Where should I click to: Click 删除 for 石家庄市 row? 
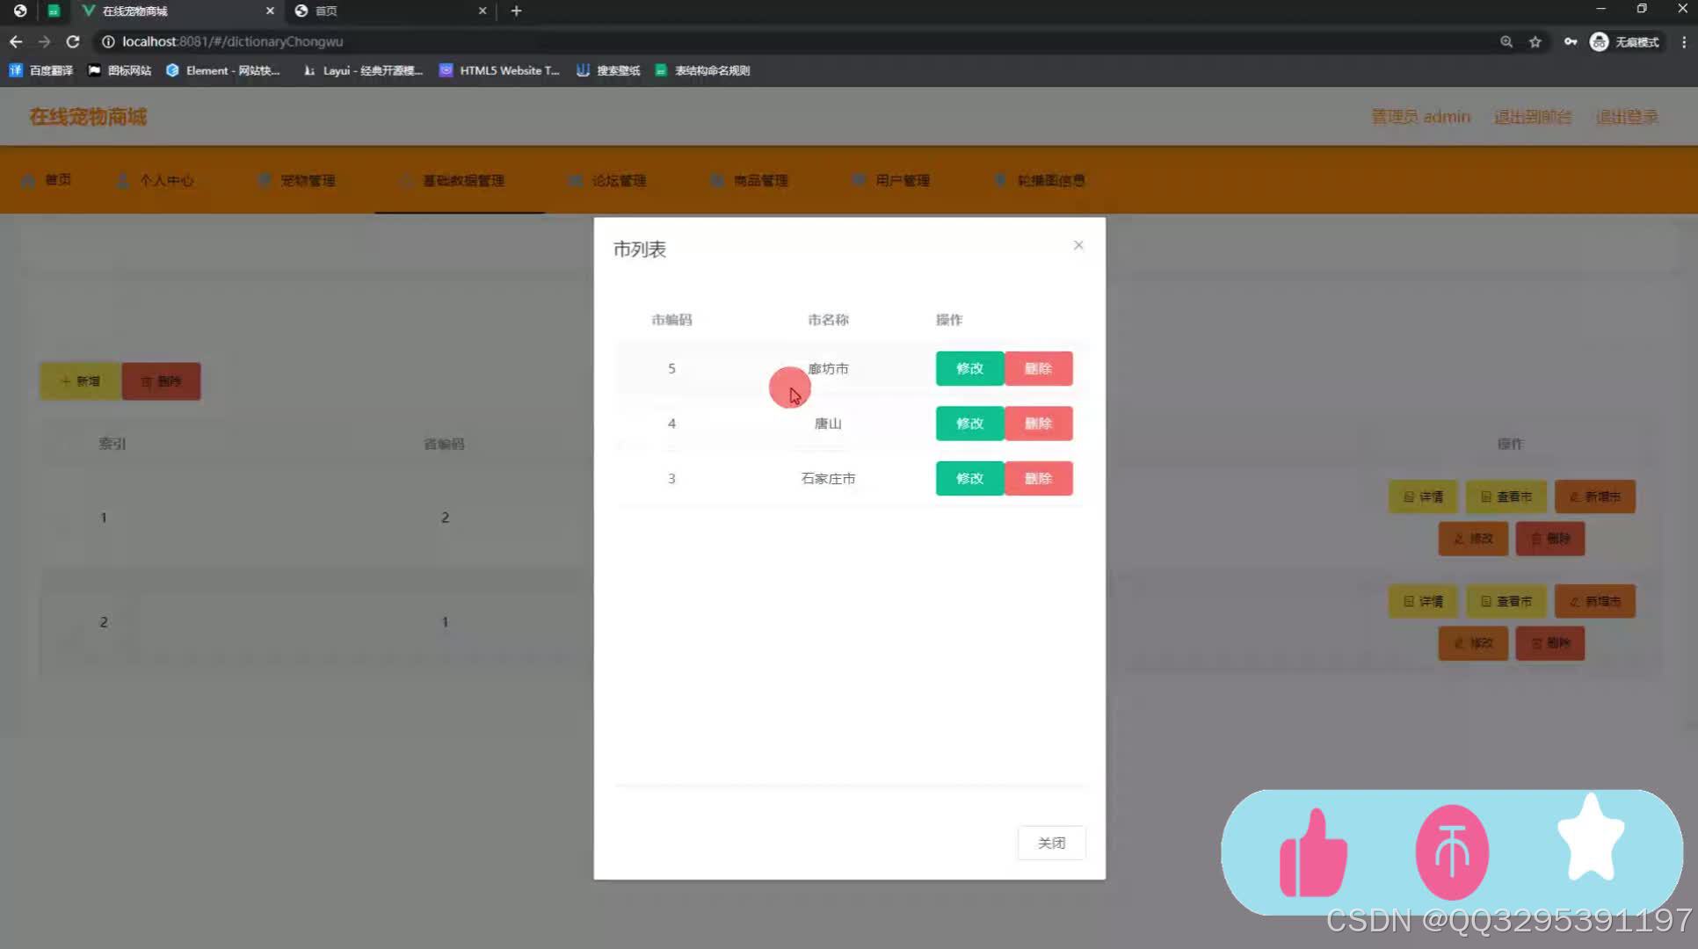pos(1038,478)
